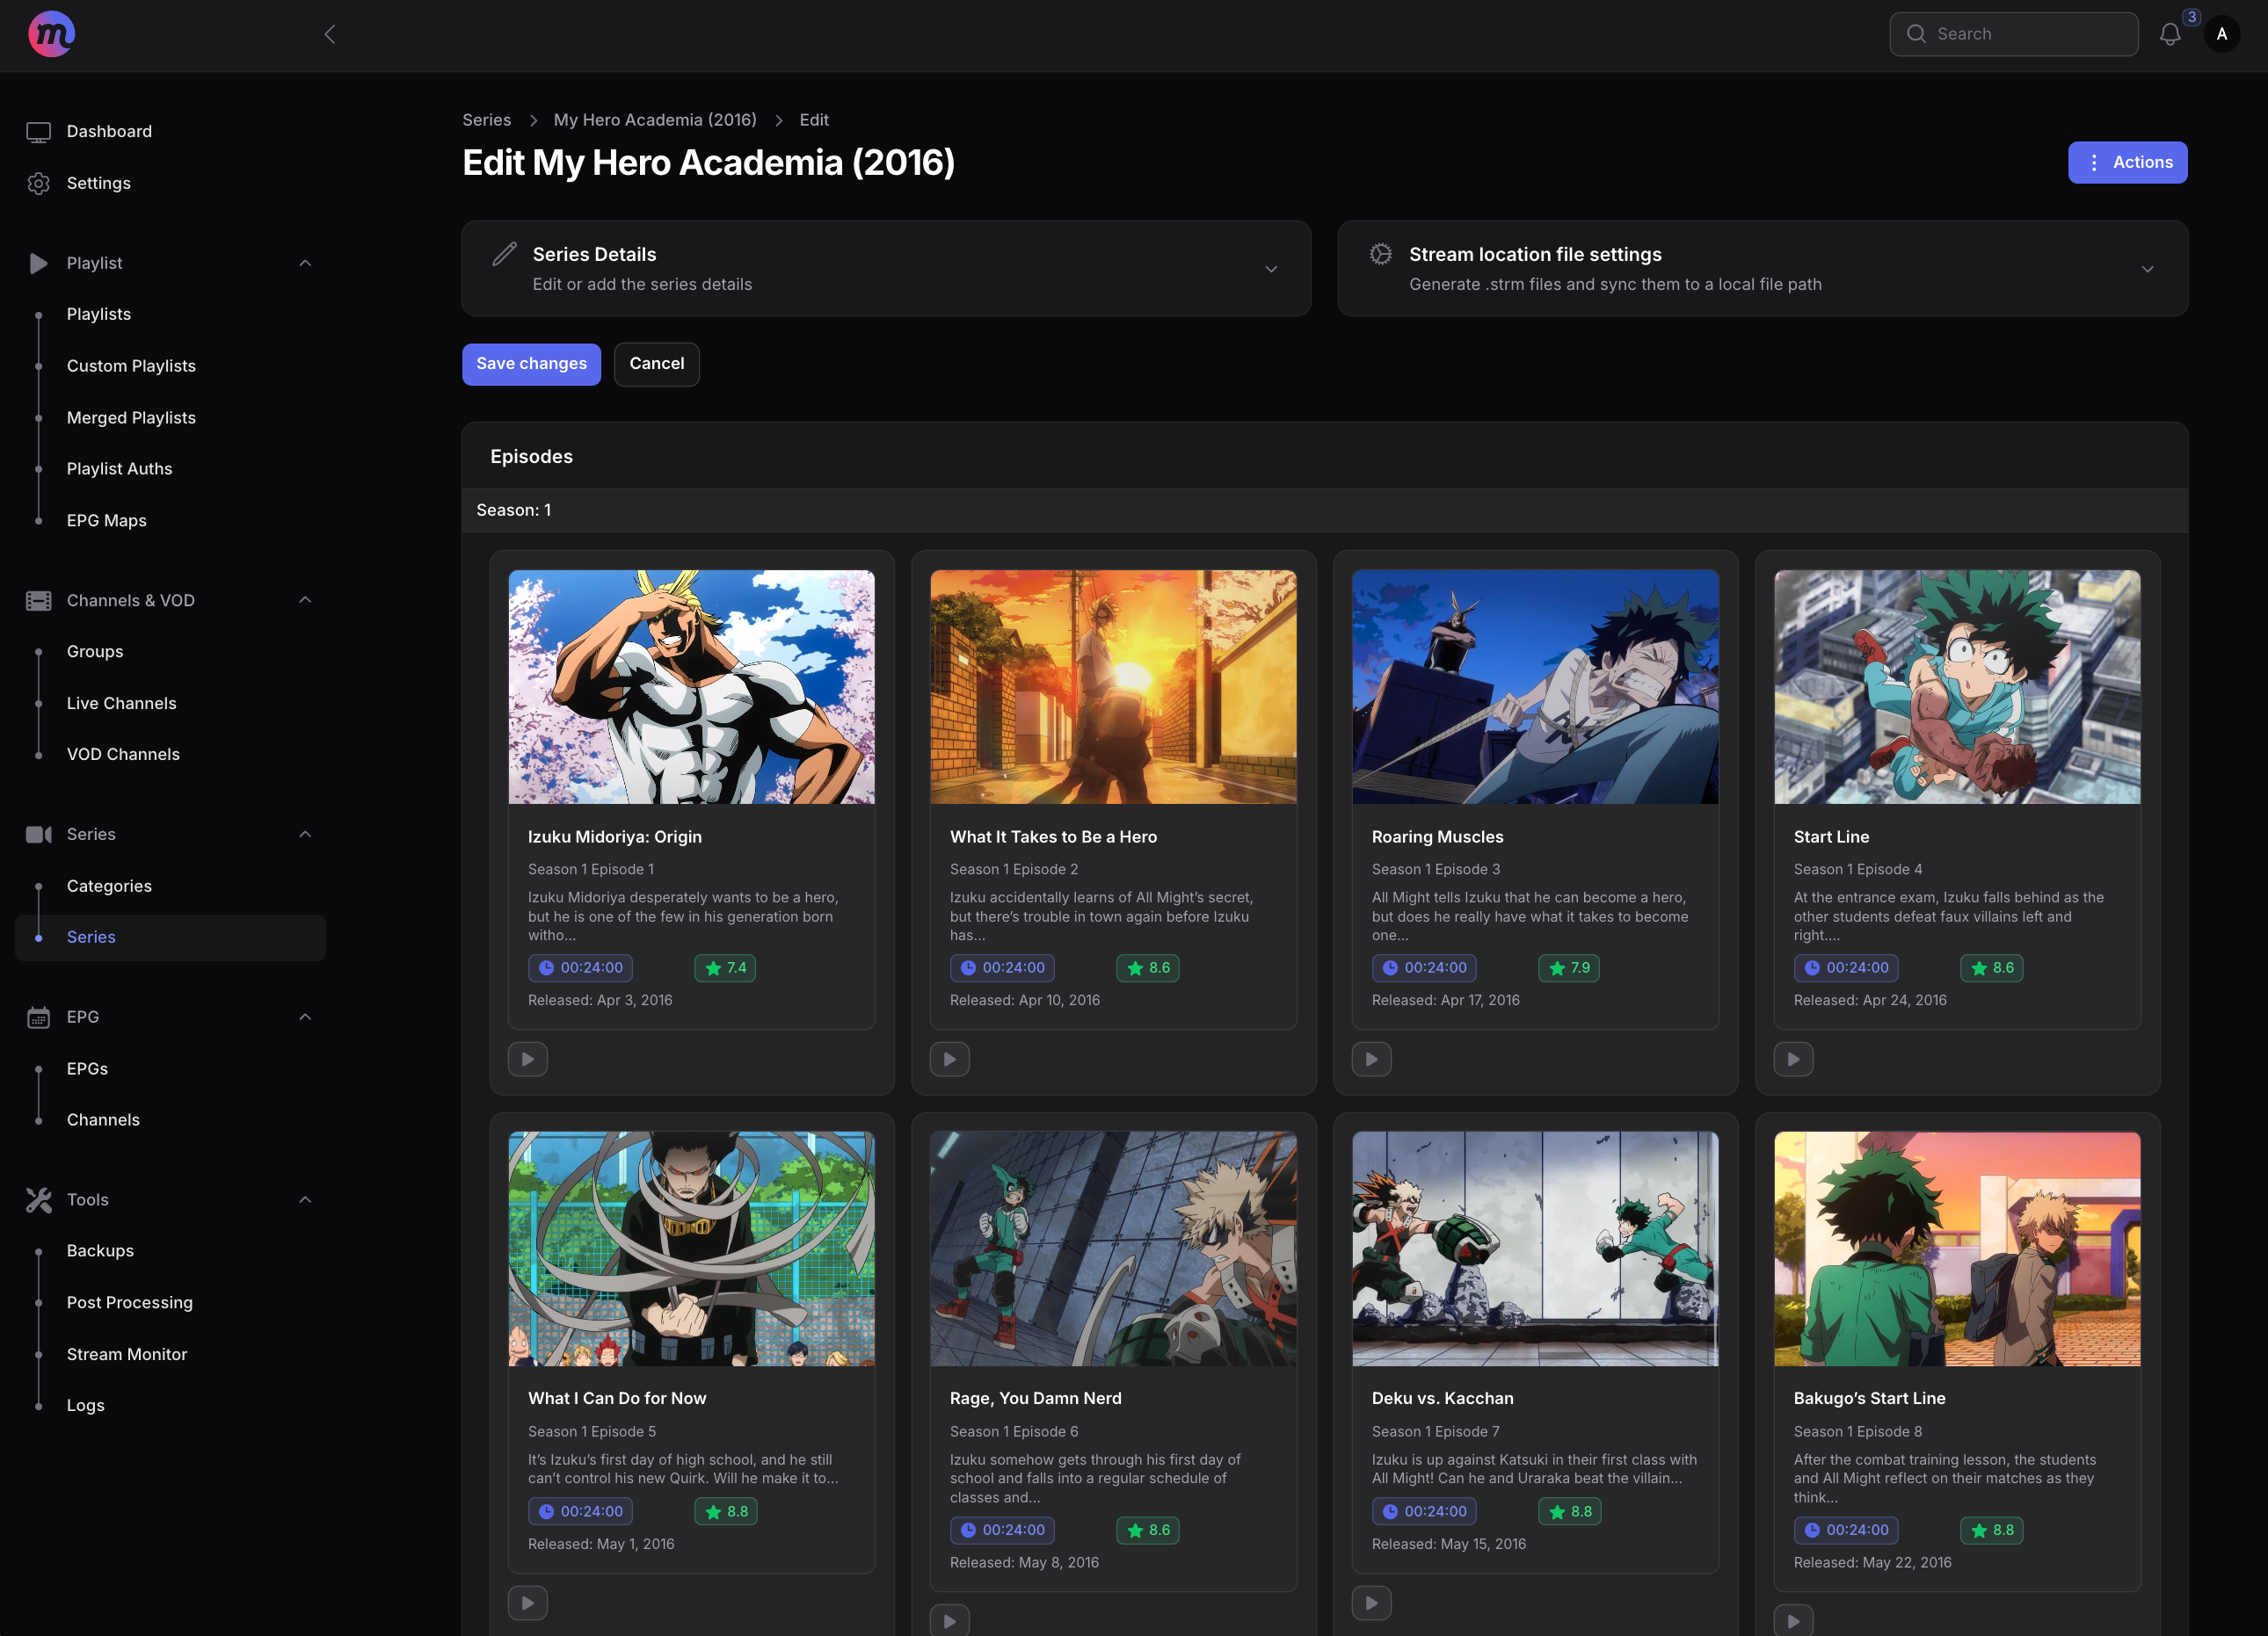The image size is (2268, 1636).
Task: Collapse the Playlist sidebar section
Action: point(305,262)
